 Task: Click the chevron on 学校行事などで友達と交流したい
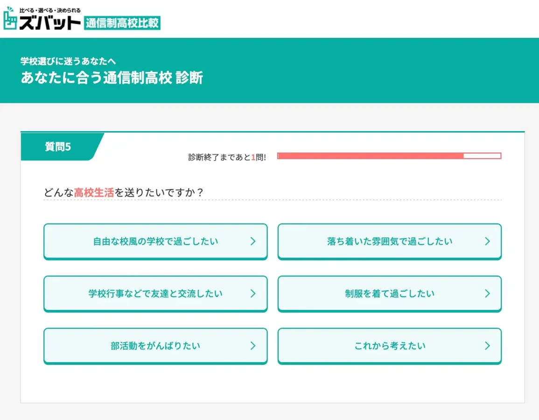(x=253, y=294)
